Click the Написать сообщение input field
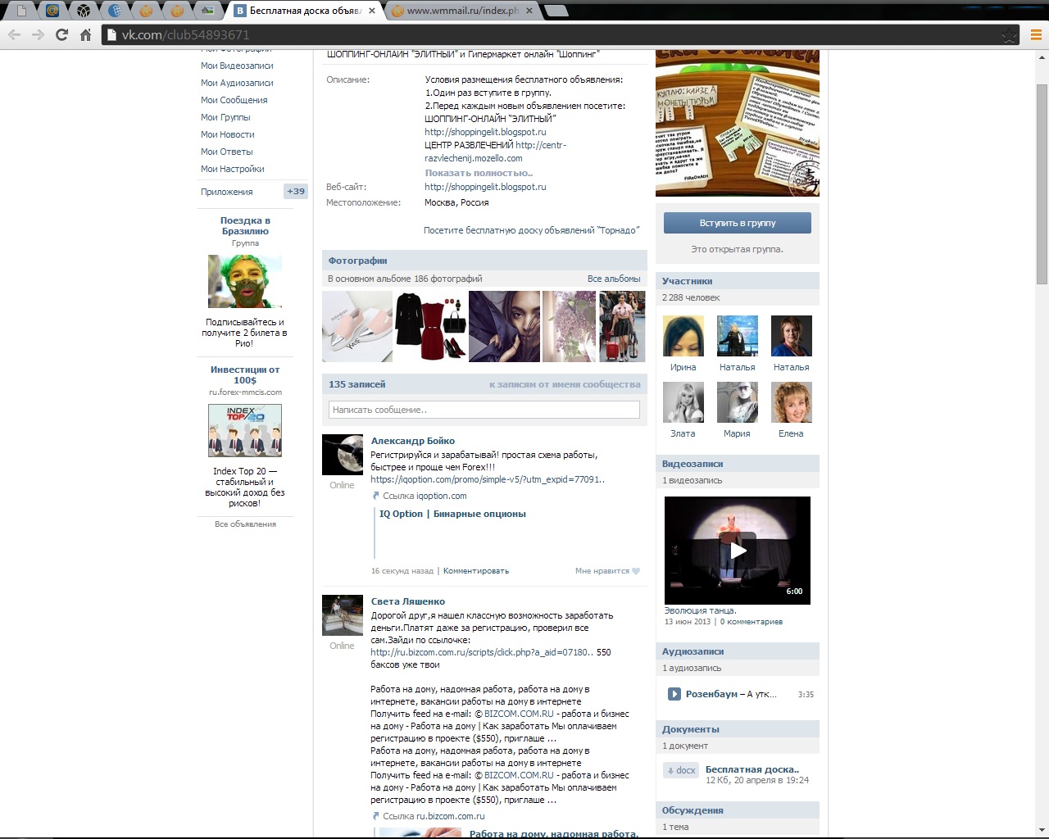 pyautogui.click(x=484, y=410)
